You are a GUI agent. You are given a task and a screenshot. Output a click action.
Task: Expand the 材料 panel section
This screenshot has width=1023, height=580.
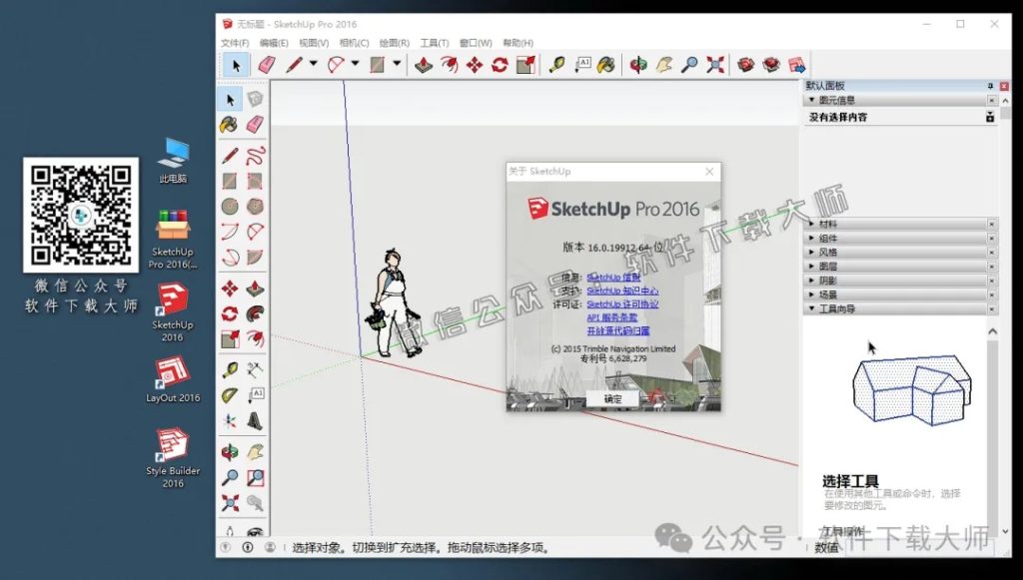pos(829,225)
